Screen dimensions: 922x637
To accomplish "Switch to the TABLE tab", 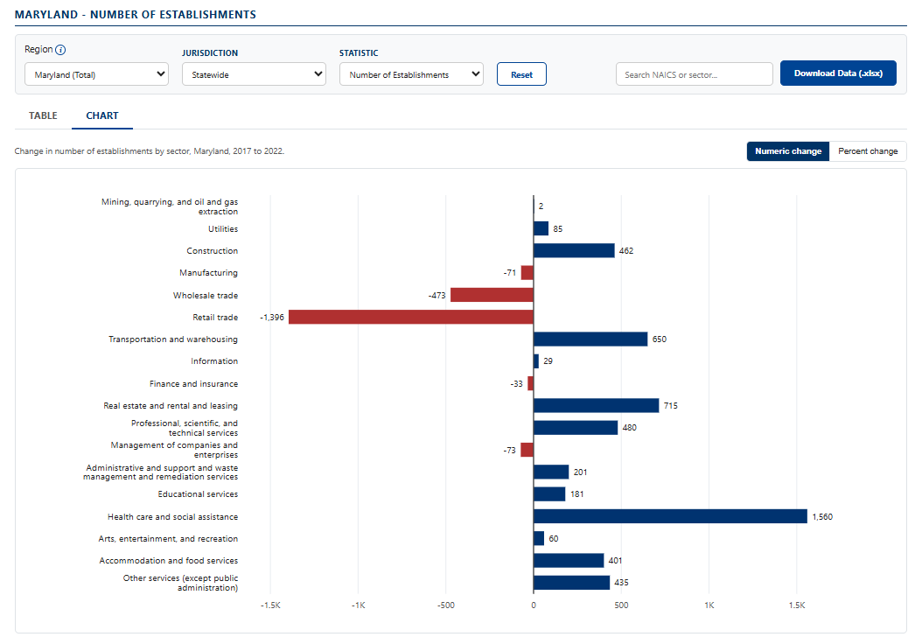I will (43, 115).
